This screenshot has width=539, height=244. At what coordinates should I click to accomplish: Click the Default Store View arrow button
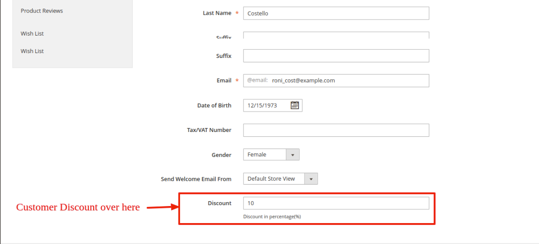311,179
